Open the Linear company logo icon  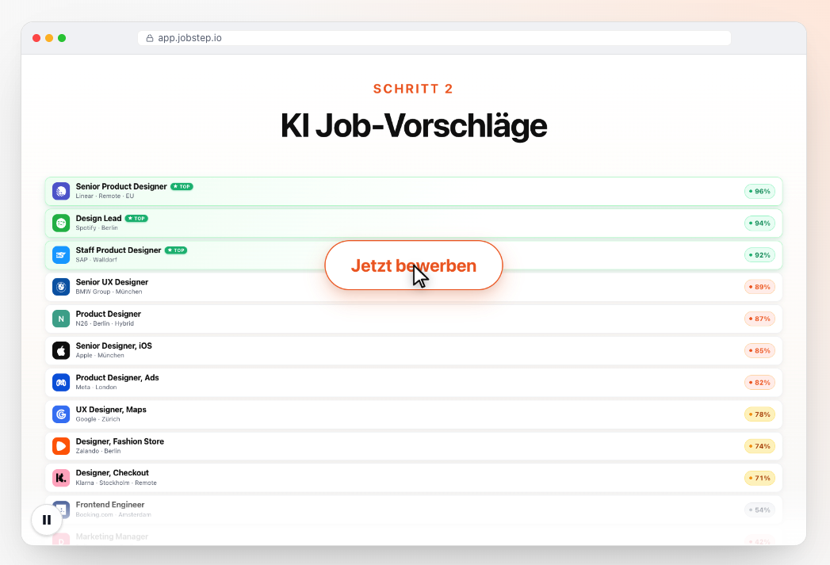(x=61, y=191)
